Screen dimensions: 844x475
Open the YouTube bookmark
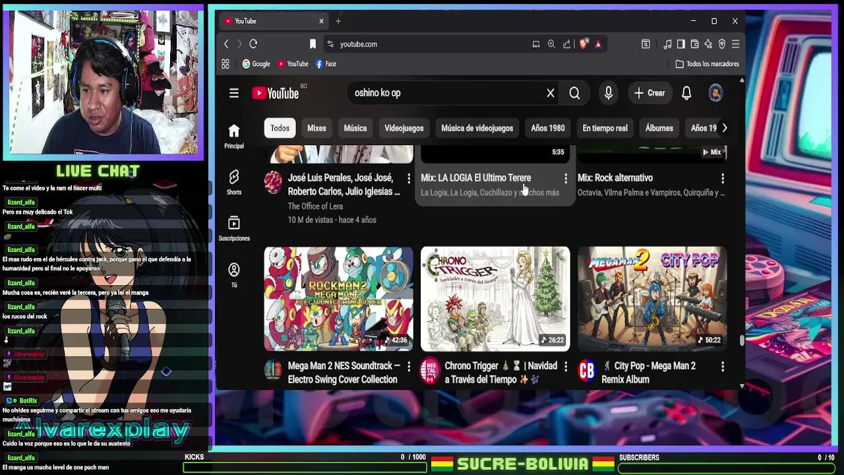tap(293, 64)
